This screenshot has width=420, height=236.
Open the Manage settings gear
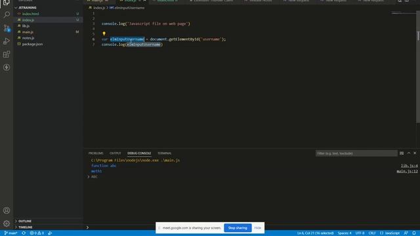point(7,224)
